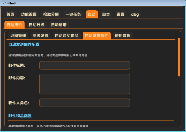Click the 邮件标题 input field
Viewport: 186px width, 132px height.
click(x=84, y=65)
